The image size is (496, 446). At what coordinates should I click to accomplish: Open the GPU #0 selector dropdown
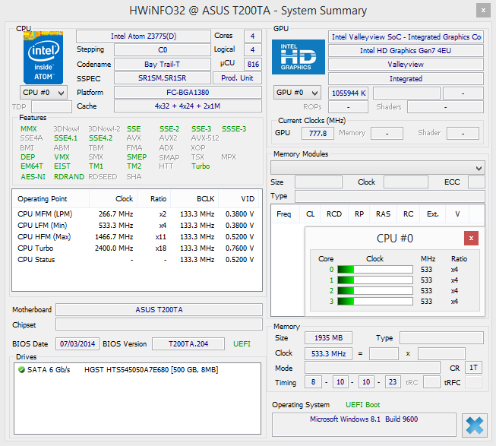[x=297, y=93]
